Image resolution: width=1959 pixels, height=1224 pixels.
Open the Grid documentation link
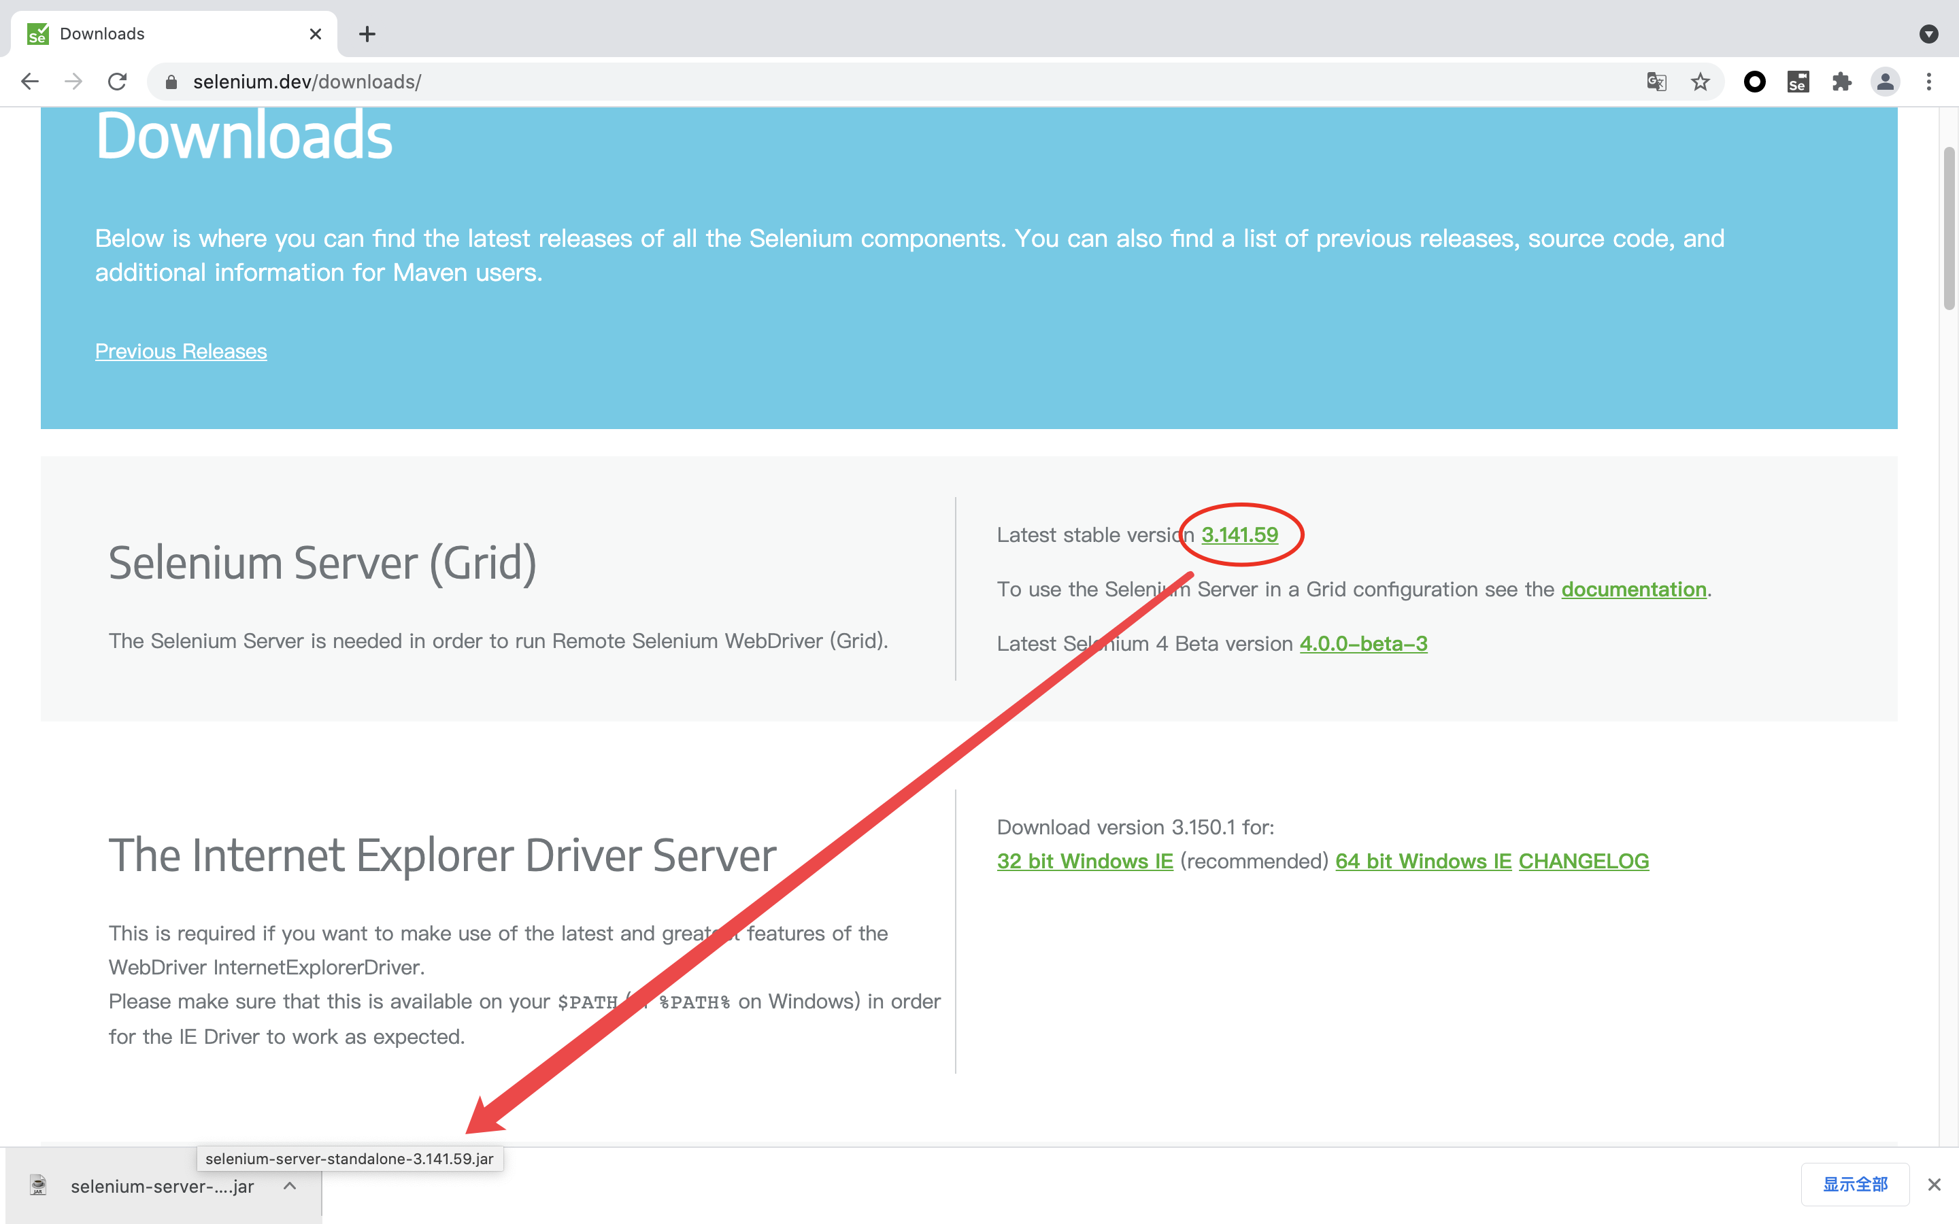pyautogui.click(x=1632, y=590)
